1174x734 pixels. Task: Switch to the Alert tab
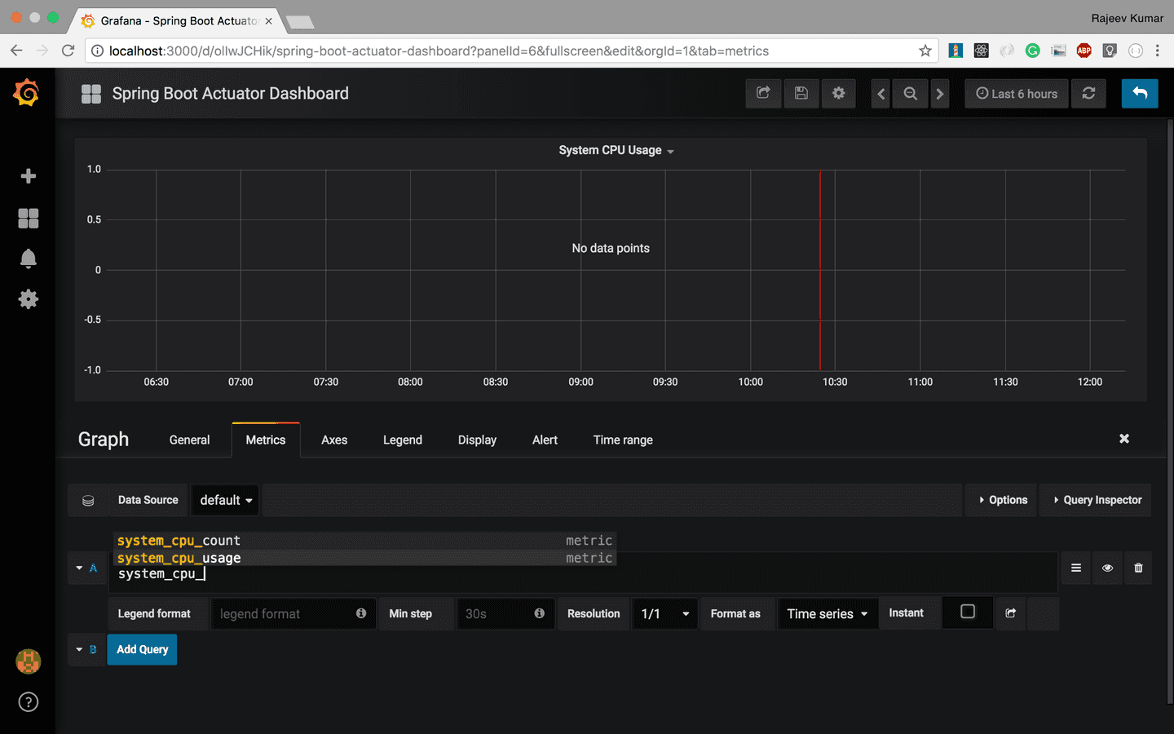point(545,440)
